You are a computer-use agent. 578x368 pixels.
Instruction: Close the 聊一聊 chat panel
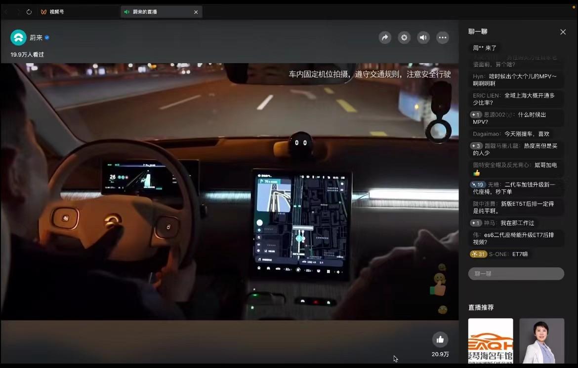pos(563,32)
